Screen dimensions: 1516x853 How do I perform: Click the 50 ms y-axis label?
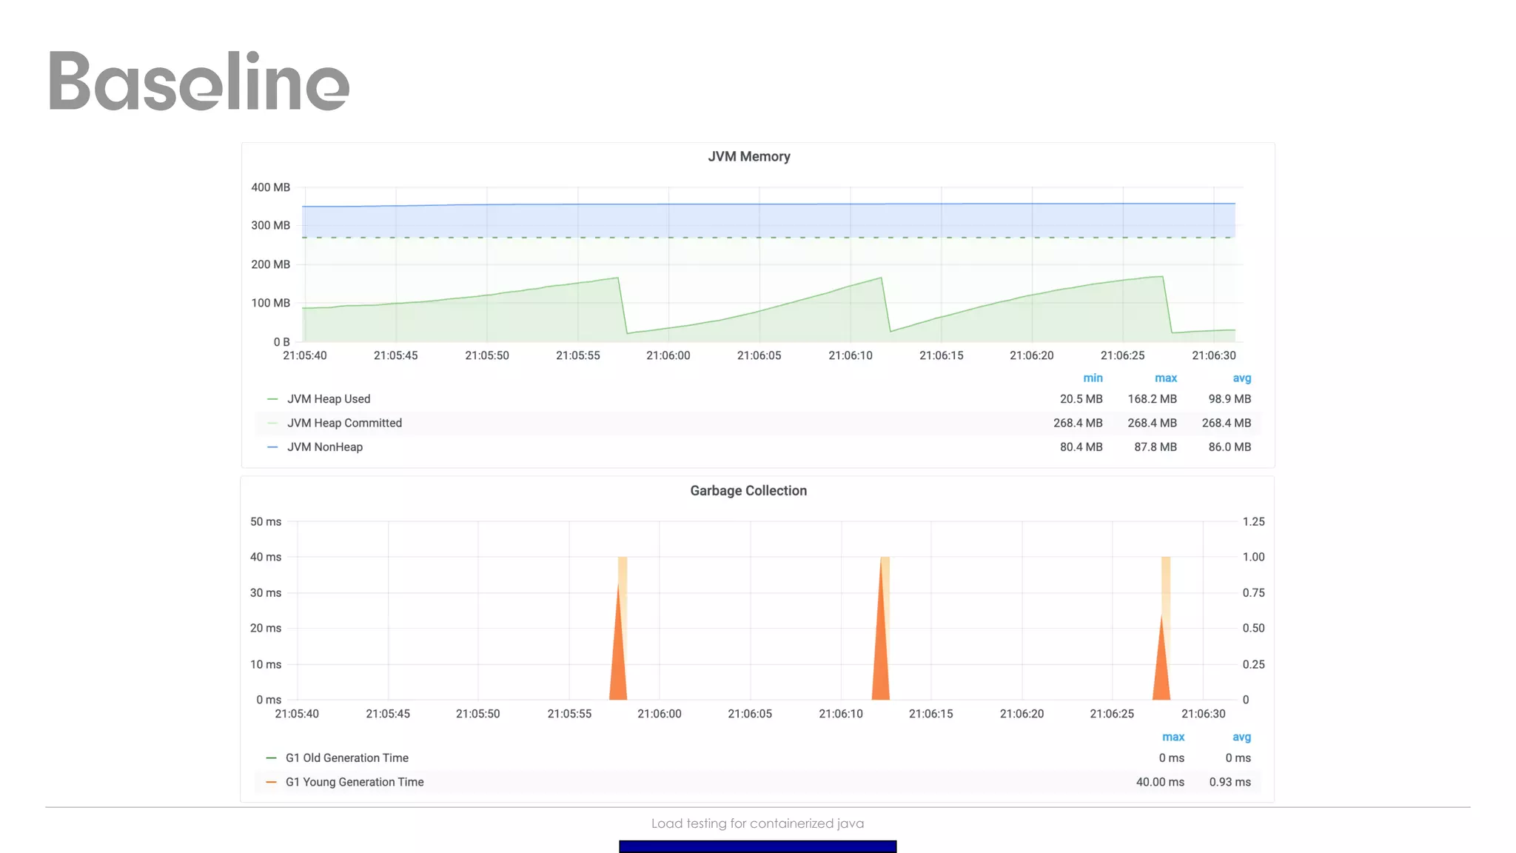point(266,522)
